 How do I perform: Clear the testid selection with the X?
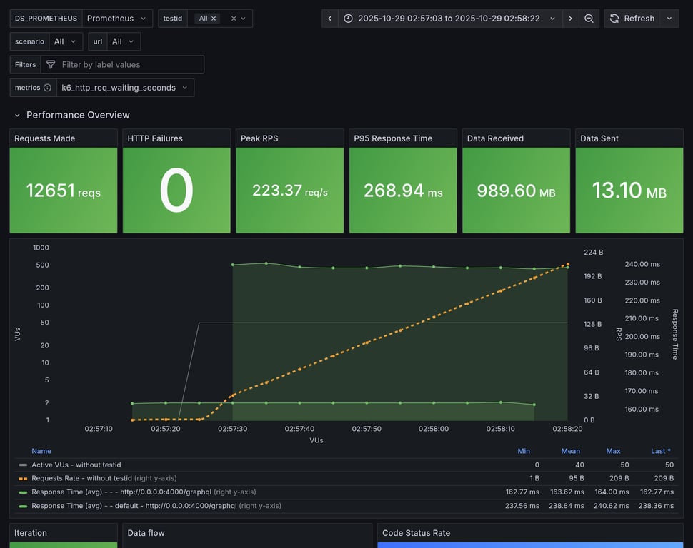pos(234,19)
